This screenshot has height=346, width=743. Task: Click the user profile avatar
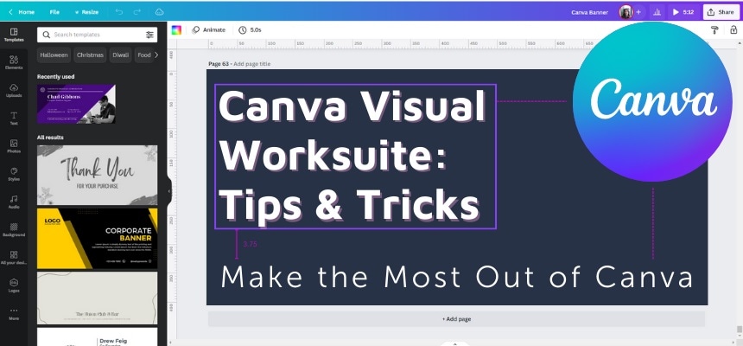pos(626,12)
